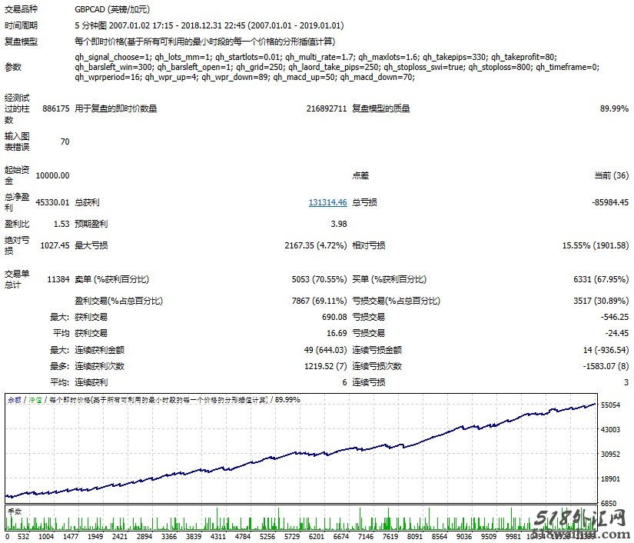This screenshot has height=543, width=634.
Task: Click the 55054 chart axis label
Action: point(610,405)
